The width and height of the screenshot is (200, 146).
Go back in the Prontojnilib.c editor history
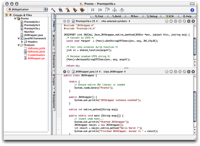[x=65, y=21]
